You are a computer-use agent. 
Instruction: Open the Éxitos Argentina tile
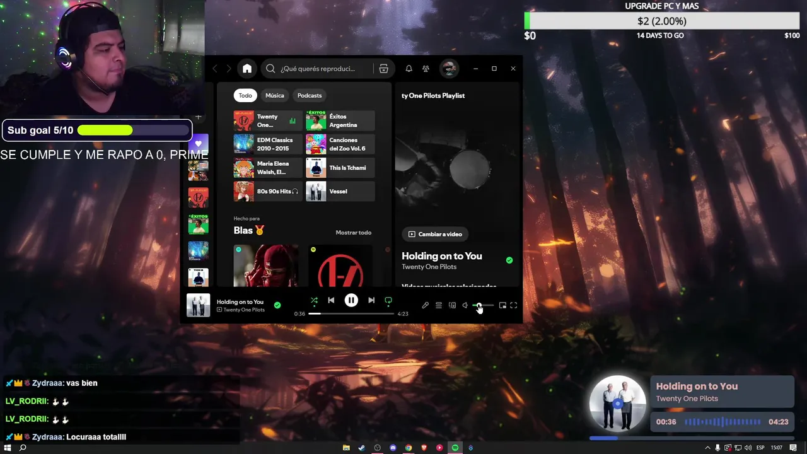[340, 120]
